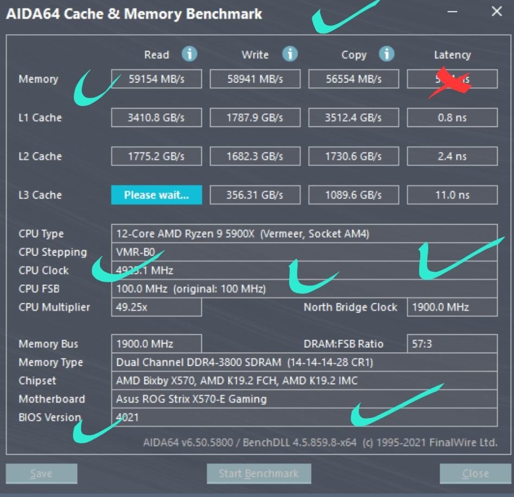Click CPU FSB value 100.0 MHz
Screen dimensions: 514x497
[x=304, y=289]
